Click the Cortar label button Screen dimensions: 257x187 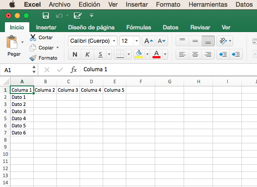(45, 37)
